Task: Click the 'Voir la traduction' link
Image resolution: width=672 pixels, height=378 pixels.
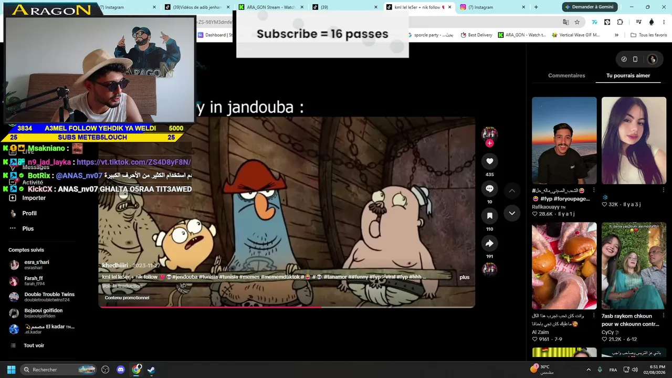Action: coord(122,286)
